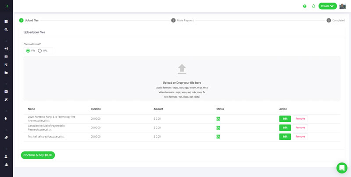View notifications via the bell icon
Image resolution: width=351 pixels, height=177 pixels.
click(x=313, y=6)
